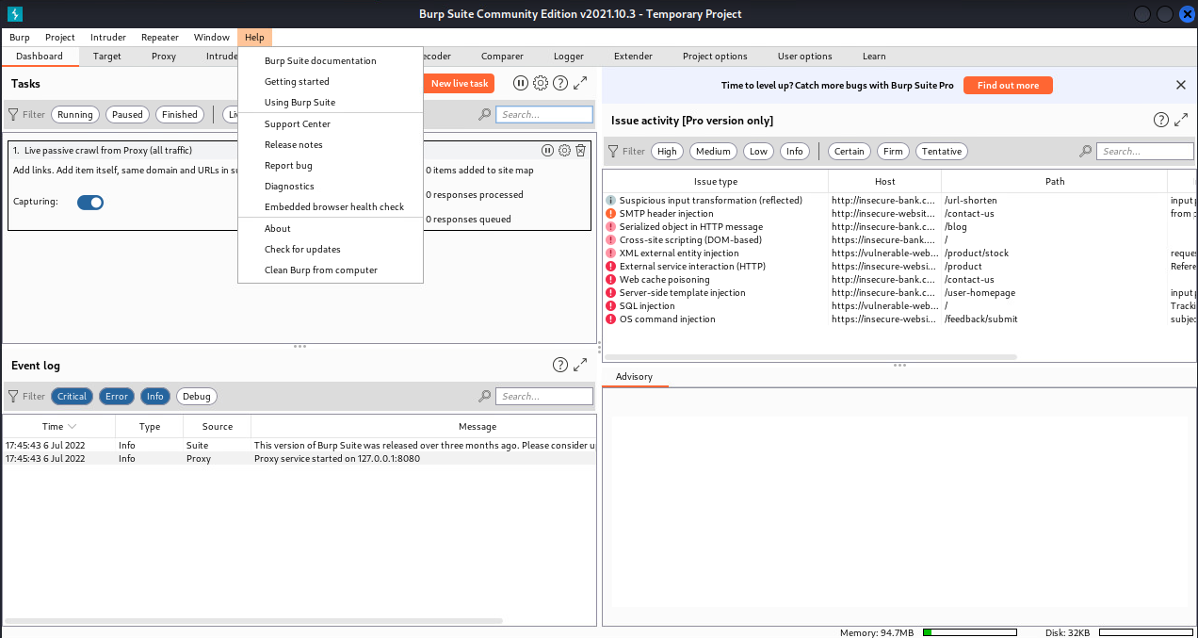
Task: Enable the Debug event log filter
Action: 197,397
